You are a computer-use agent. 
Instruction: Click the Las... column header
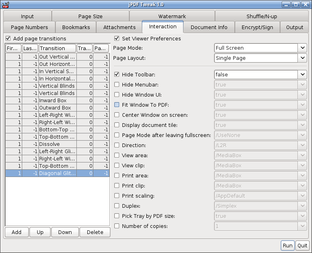[30, 48]
